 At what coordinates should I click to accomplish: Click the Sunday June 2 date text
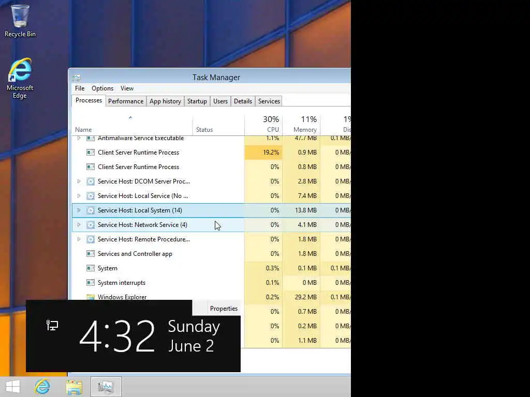coord(194,336)
